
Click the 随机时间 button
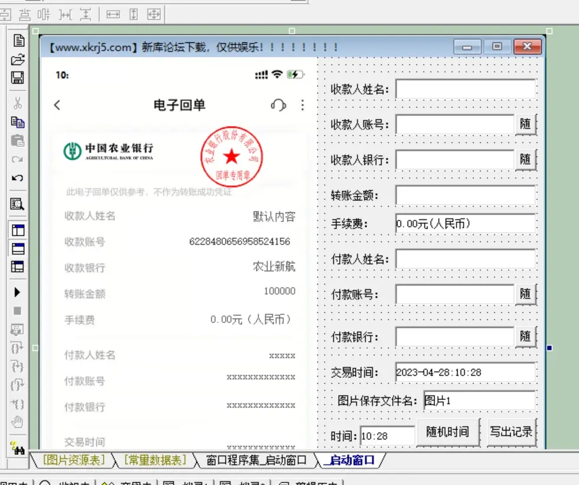coord(448,432)
